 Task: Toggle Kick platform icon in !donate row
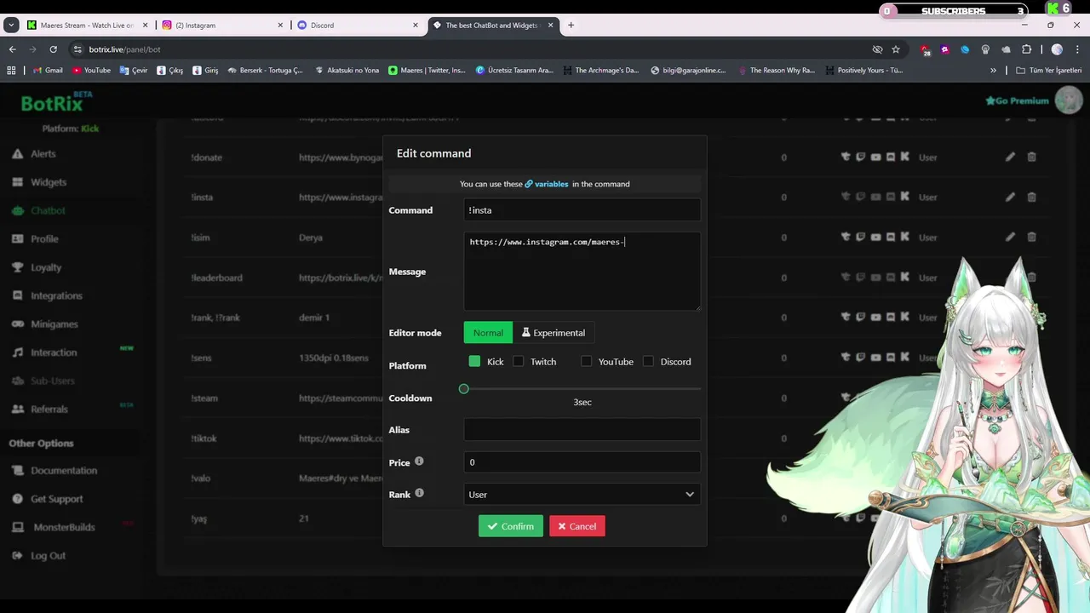coord(904,157)
